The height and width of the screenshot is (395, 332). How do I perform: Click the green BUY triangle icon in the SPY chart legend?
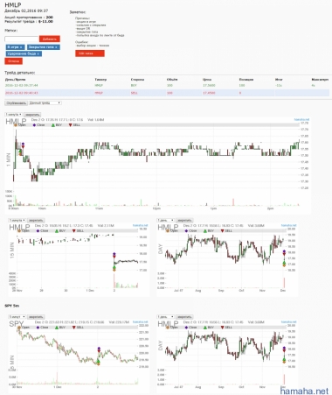tap(57, 328)
